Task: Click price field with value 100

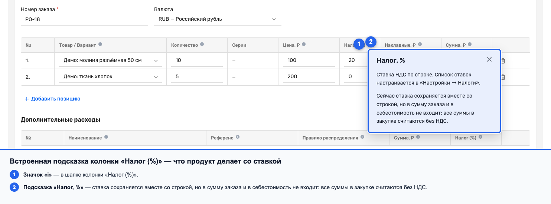Action: 309,60
